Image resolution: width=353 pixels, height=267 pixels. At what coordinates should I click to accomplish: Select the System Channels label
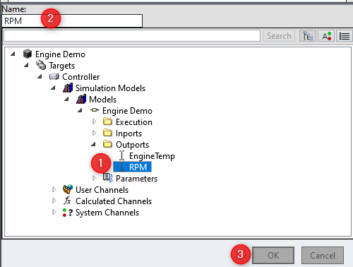point(107,213)
